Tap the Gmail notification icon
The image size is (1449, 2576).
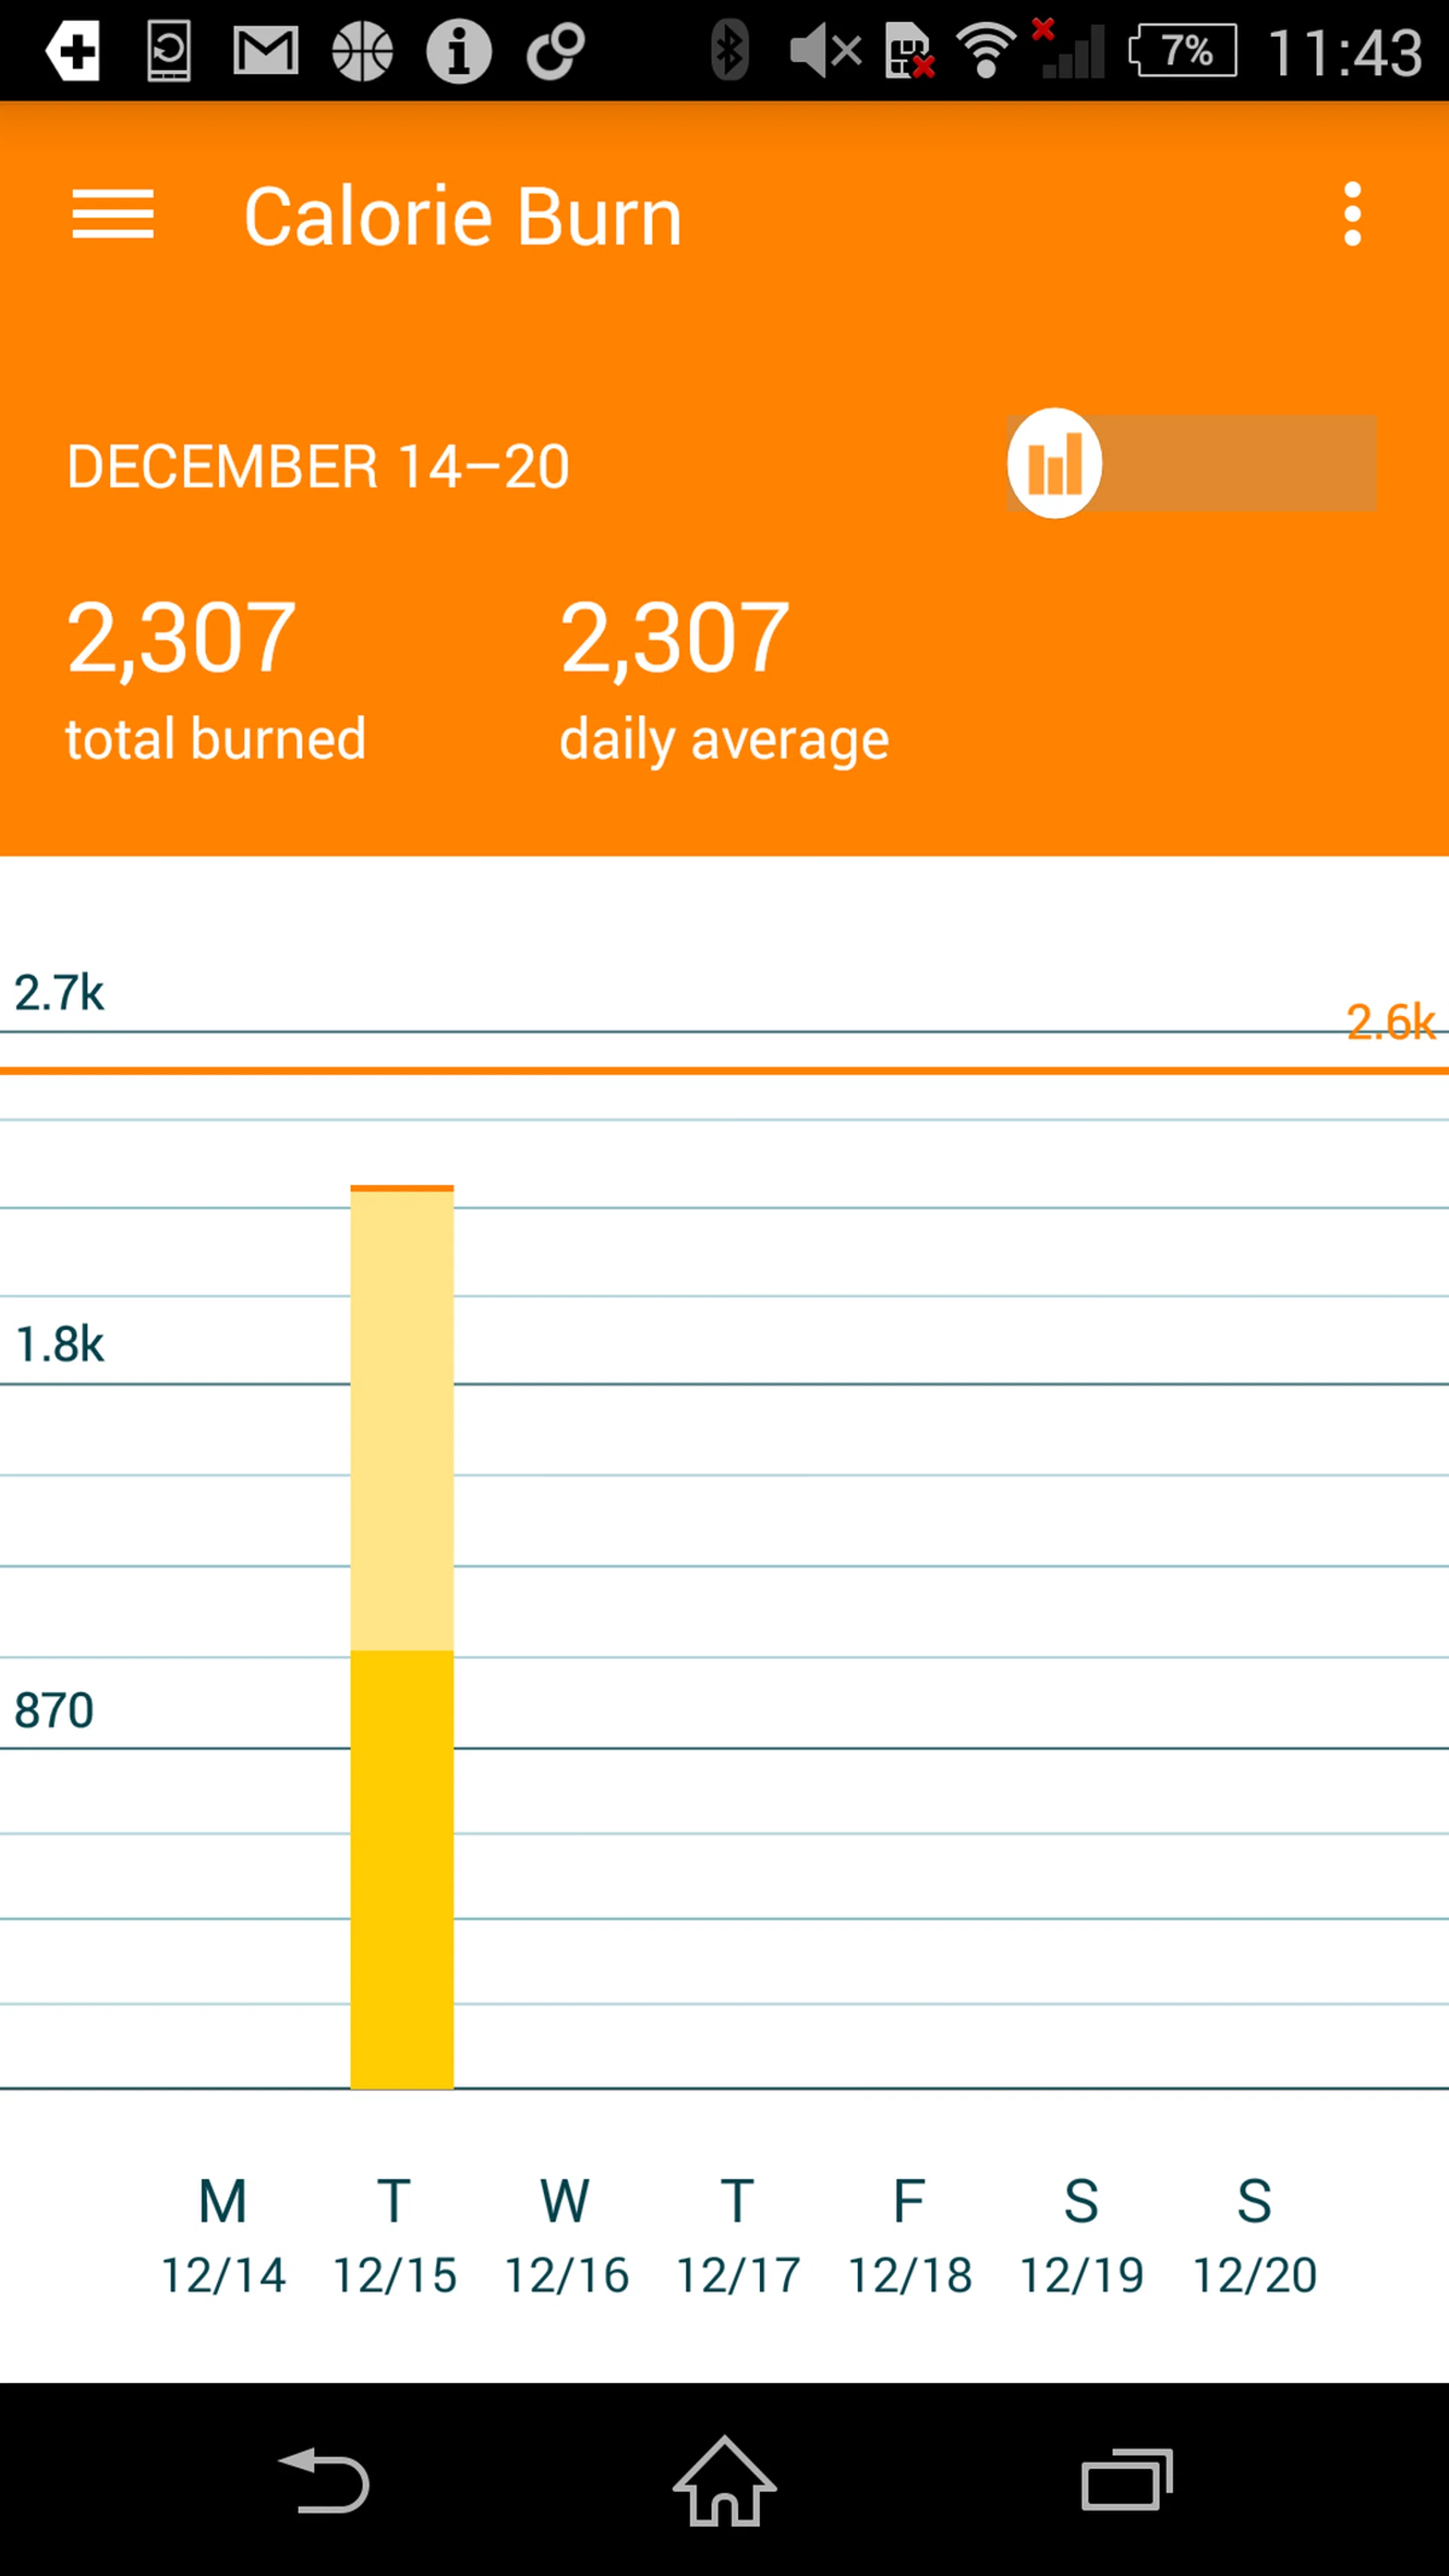coord(265,50)
